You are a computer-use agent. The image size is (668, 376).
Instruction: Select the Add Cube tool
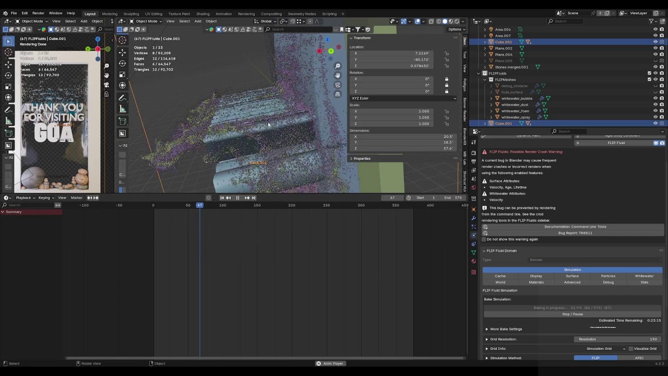[122, 121]
